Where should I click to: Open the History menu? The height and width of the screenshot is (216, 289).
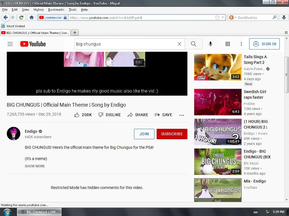(38, 10)
